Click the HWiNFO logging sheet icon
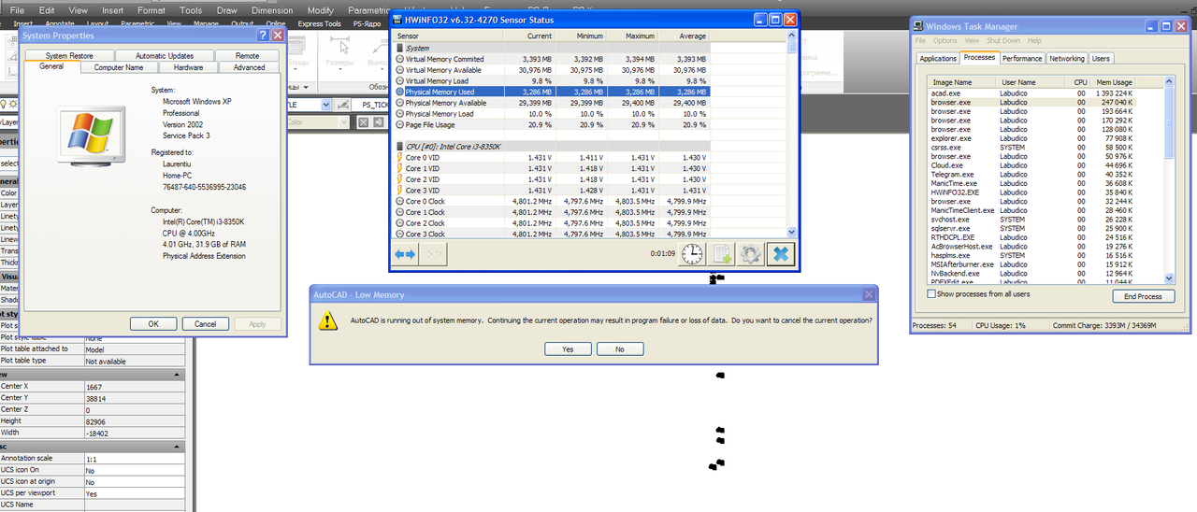Image resolution: width=1197 pixels, height=512 pixels. [x=722, y=254]
